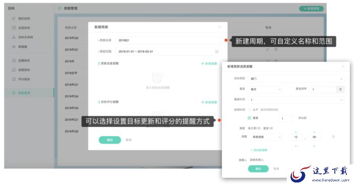
Task: Click 新增提醒 beside 更新进度提醒
Action: (x=209, y=64)
